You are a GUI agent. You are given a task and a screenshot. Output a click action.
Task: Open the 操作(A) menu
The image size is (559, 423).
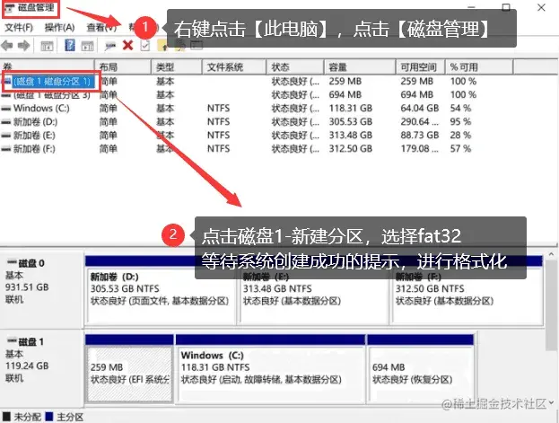pos(59,28)
